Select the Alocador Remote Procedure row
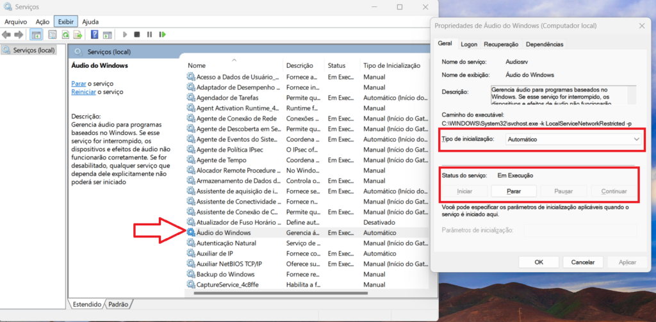656x322 pixels. [307, 170]
